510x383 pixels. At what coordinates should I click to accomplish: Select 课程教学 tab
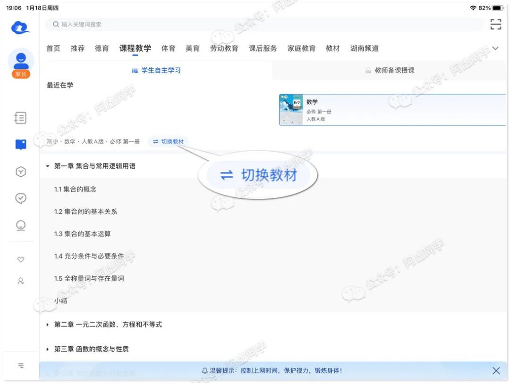click(x=136, y=49)
